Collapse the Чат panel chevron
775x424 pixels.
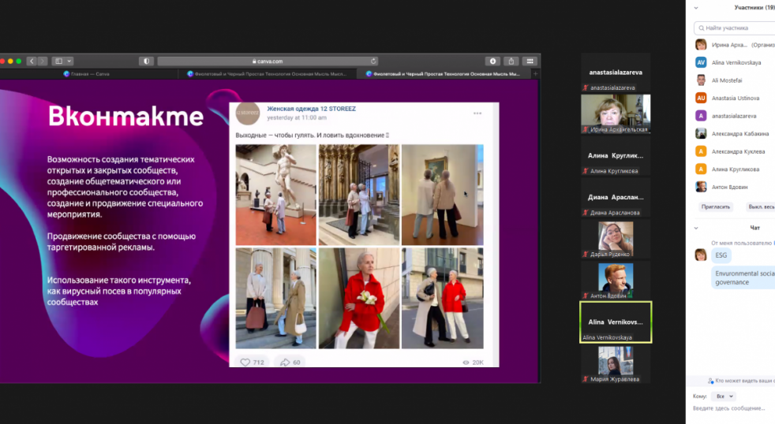coord(696,228)
